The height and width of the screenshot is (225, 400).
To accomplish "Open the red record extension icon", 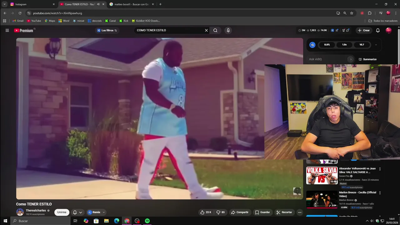I will (x=362, y=13).
